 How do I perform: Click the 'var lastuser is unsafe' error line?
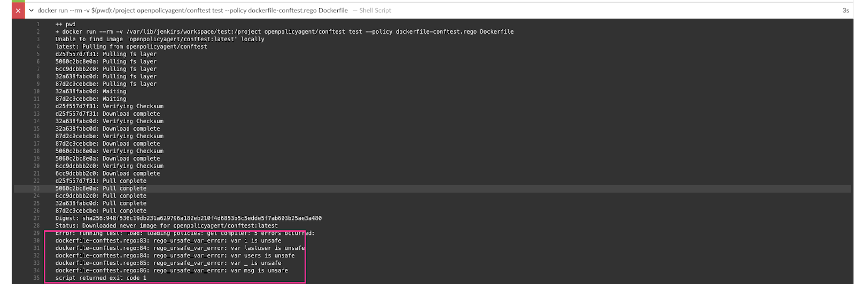(x=180, y=248)
